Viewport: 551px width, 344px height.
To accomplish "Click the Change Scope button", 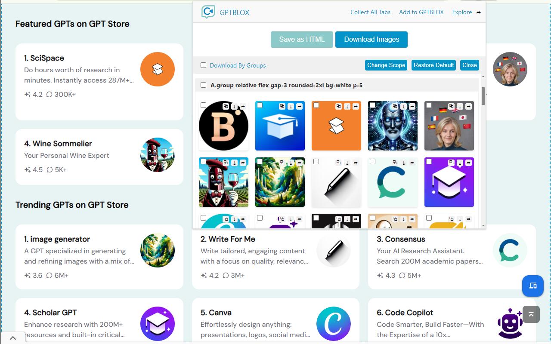I will [386, 65].
